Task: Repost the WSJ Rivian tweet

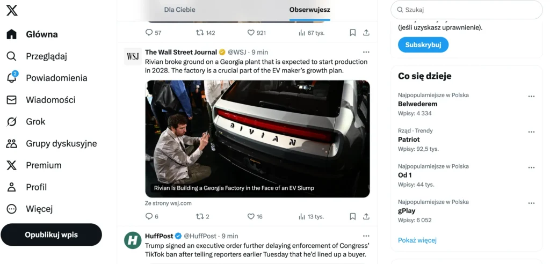Action: [200, 216]
